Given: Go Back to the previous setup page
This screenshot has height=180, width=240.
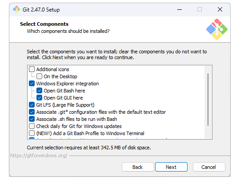Looking at the screenshot, I should [x=138, y=167].
